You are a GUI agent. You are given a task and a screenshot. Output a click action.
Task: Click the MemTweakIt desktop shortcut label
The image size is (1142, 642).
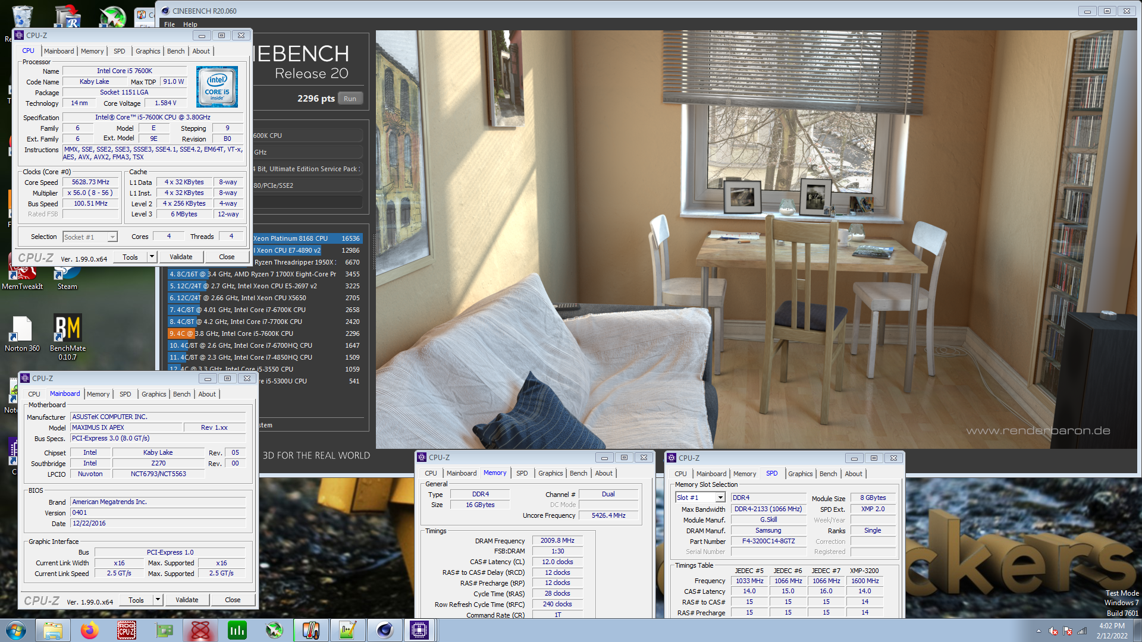click(x=23, y=287)
